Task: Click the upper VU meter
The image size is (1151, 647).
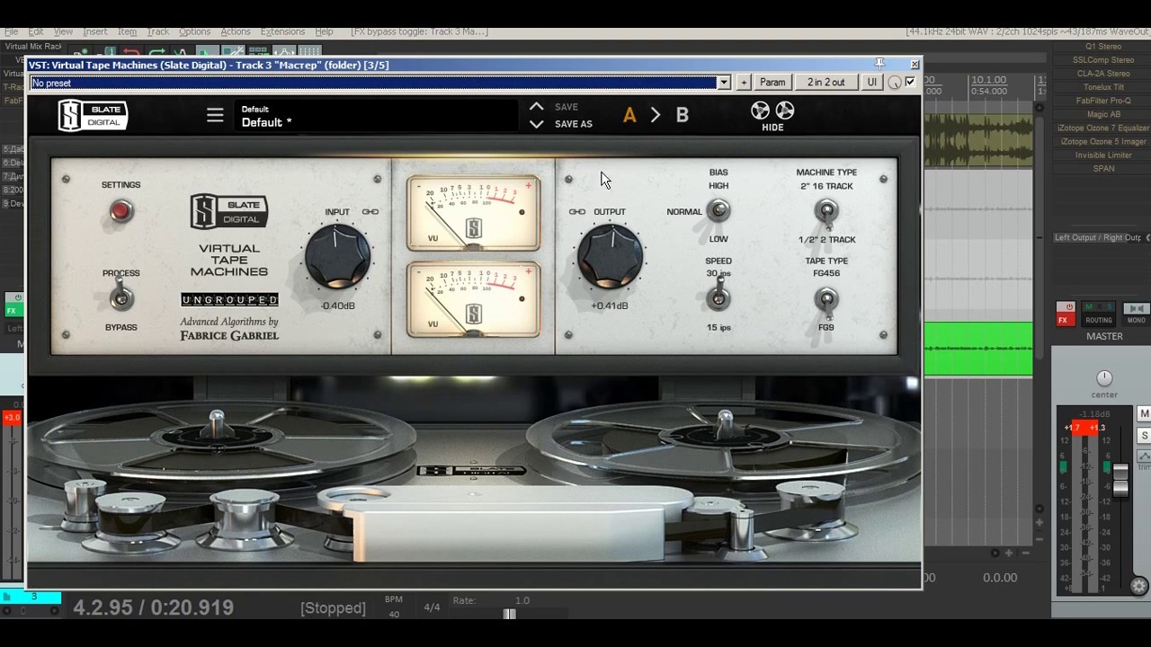Action: pos(473,214)
